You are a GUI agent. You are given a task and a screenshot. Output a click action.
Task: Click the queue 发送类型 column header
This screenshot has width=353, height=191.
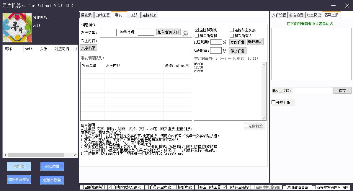[92, 66]
